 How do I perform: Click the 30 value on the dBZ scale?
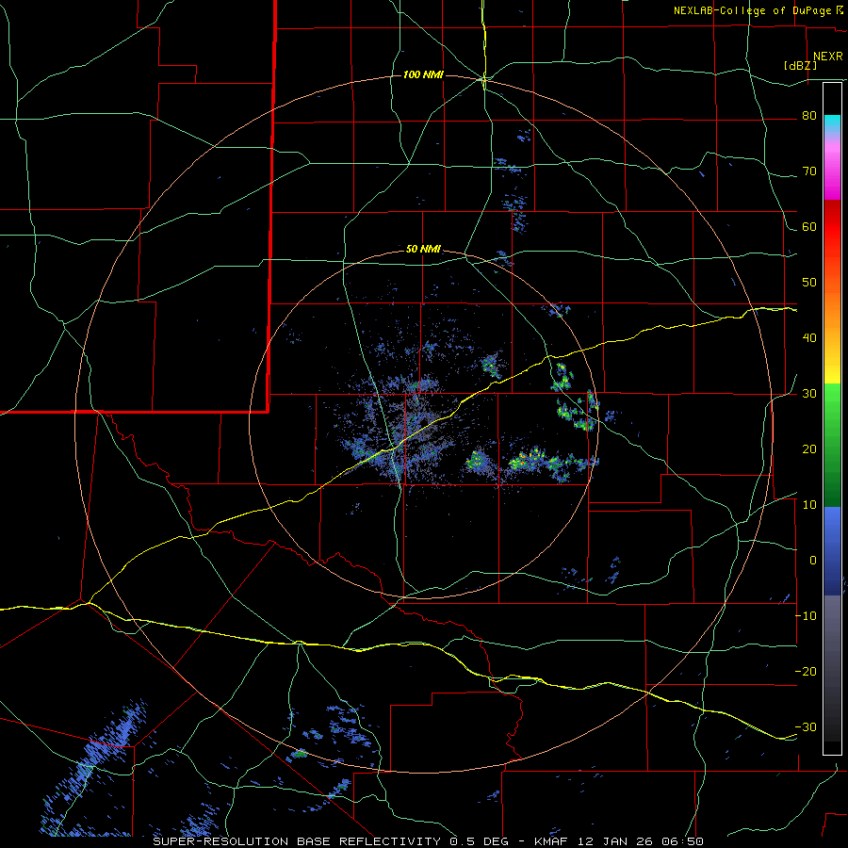[809, 394]
